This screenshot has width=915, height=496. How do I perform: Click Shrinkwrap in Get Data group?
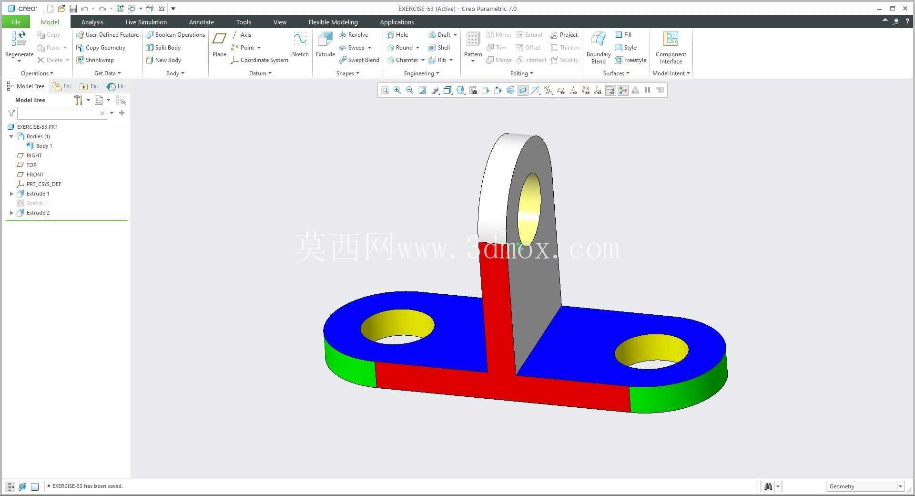tap(95, 60)
